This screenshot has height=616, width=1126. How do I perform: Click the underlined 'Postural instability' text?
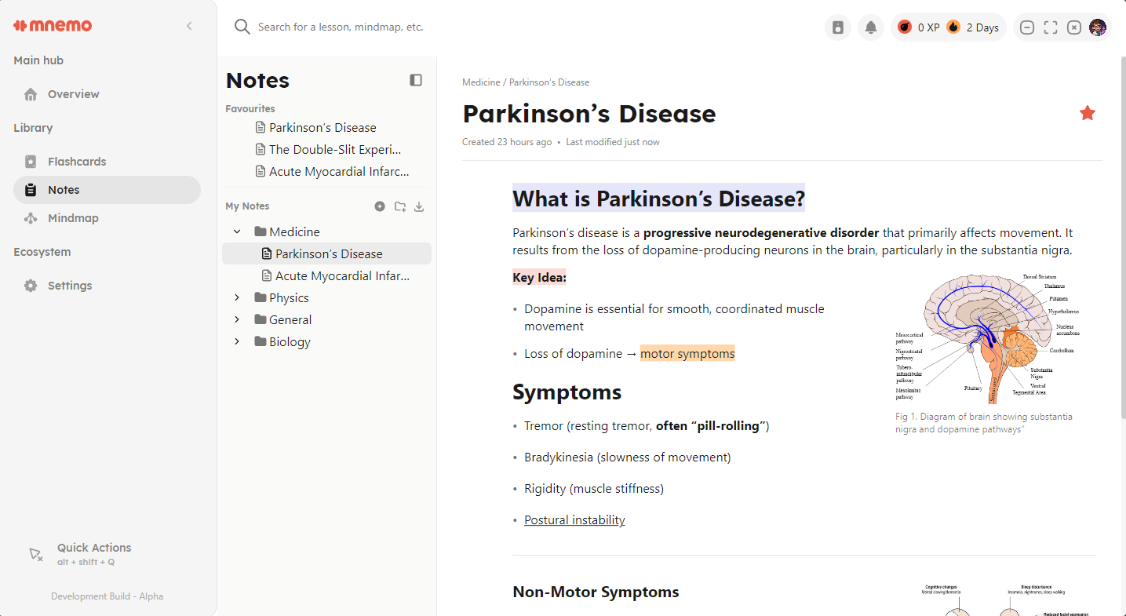click(x=574, y=519)
